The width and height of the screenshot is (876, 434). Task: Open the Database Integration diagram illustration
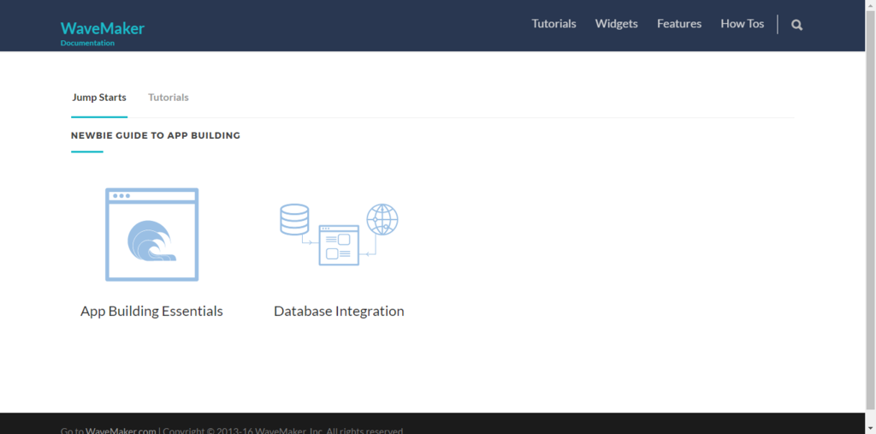(339, 235)
